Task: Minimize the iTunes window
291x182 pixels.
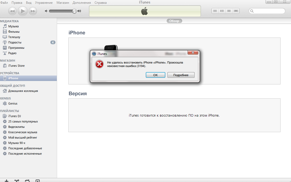Action: 269,2
